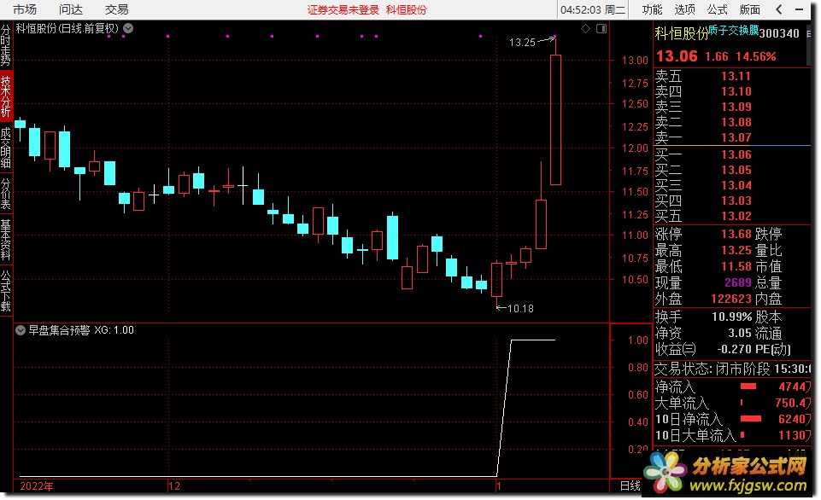This screenshot has width=821, height=500.
Task: Open the 市场 menu
Action: coord(25,9)
